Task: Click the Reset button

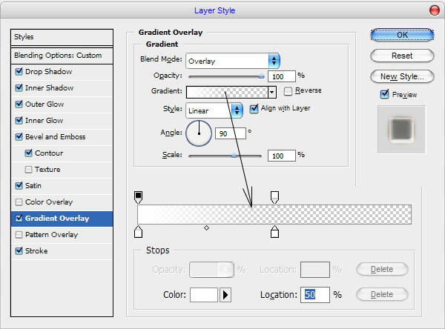Action: tap(402, 56)
